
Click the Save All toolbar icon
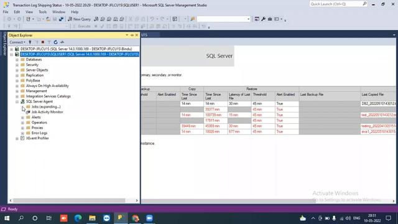point(61,19)
